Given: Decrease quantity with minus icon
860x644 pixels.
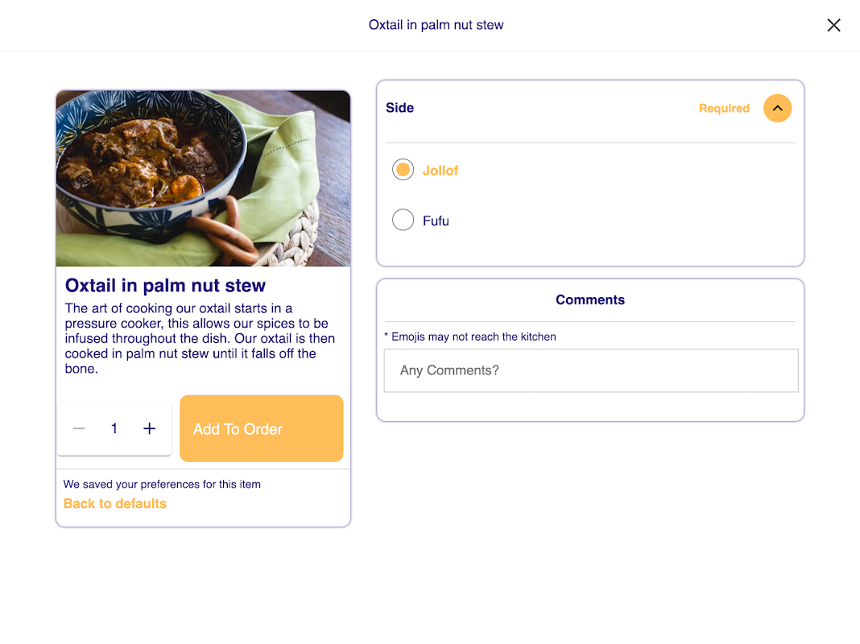Looking at the screenshot, I should [x=79, y=428].
